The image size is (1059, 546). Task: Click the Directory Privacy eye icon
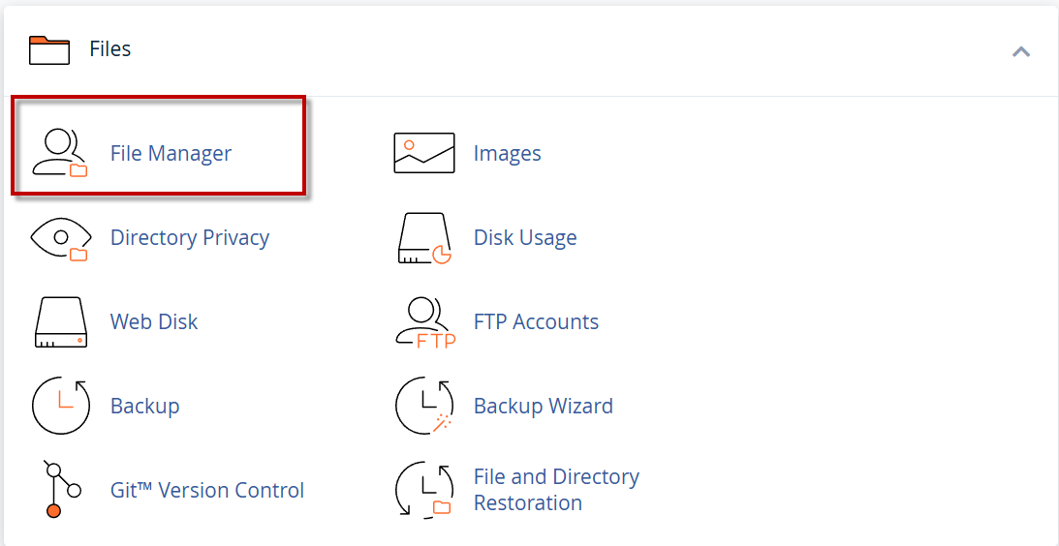click(60, 238)
